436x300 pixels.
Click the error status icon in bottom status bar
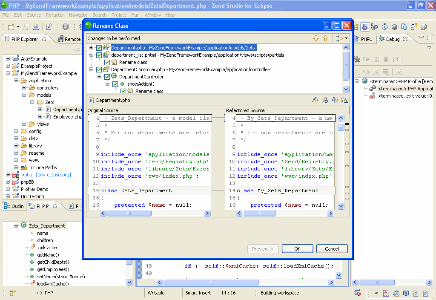(x=357, y=293)
